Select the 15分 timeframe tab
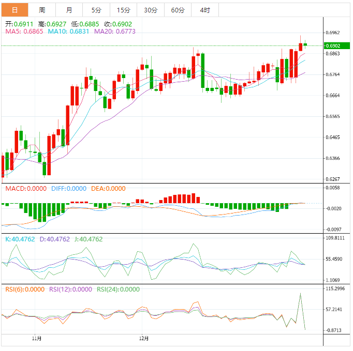Viewport: 353px width, 351px height. (124, 10)
